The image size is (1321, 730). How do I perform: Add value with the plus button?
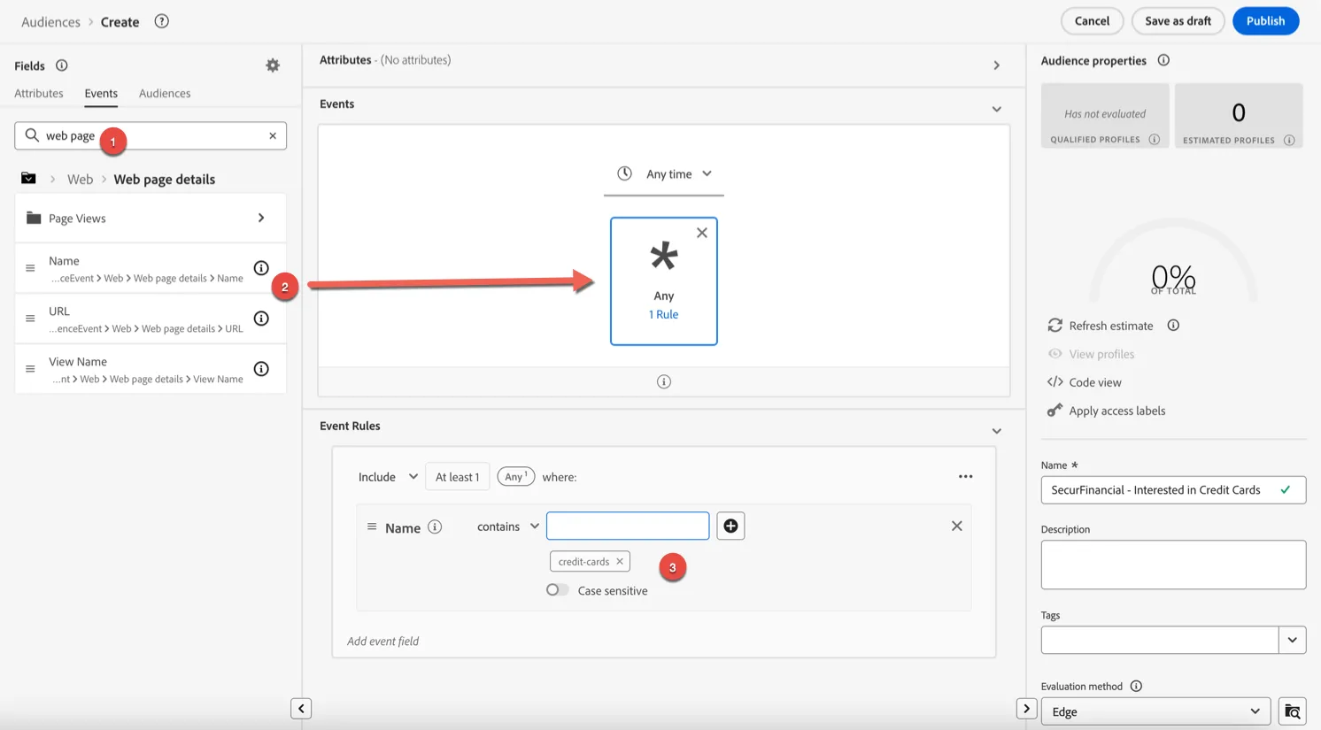730,526
